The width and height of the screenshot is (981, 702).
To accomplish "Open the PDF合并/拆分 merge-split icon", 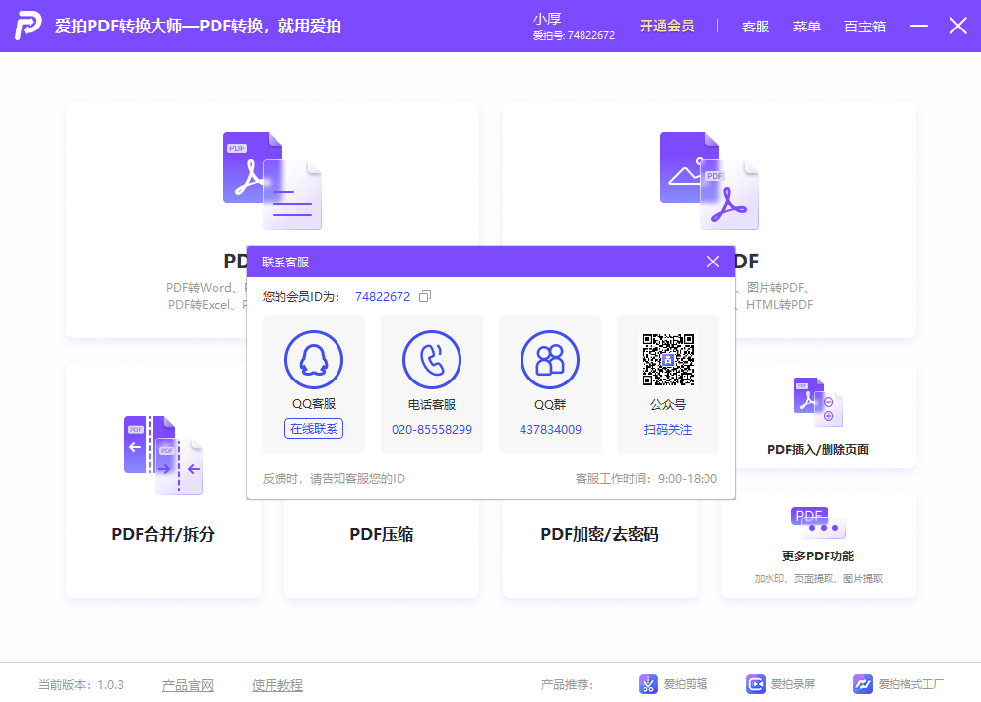I will [x=163, y=454].
